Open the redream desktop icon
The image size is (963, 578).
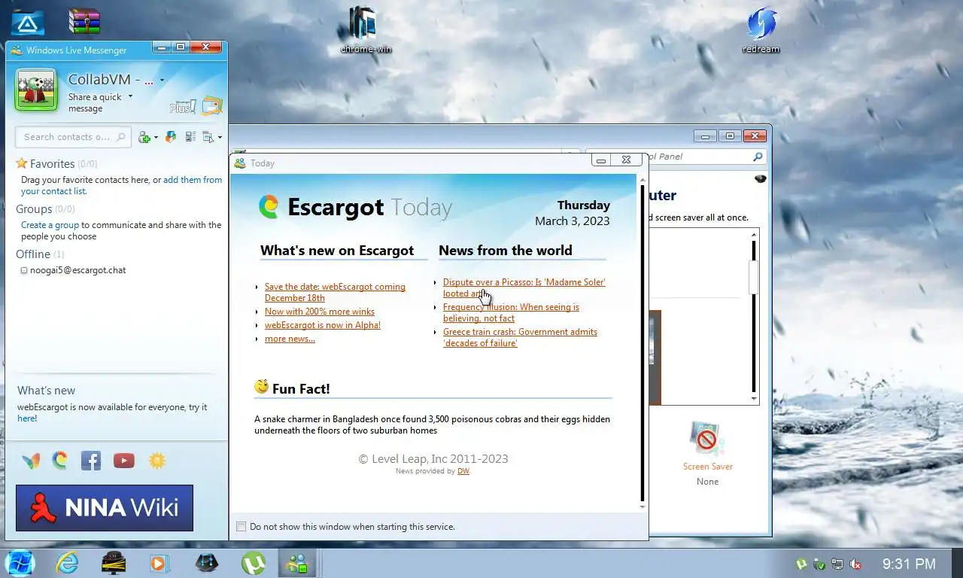tap(761, 30)
